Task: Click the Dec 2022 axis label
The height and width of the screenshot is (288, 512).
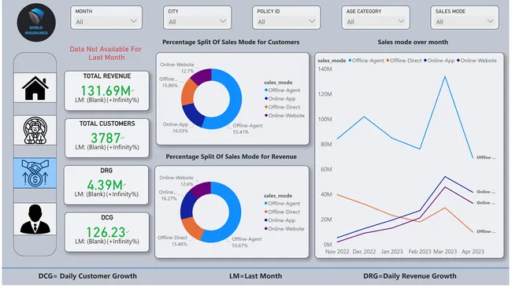Action: pos(364,252)
